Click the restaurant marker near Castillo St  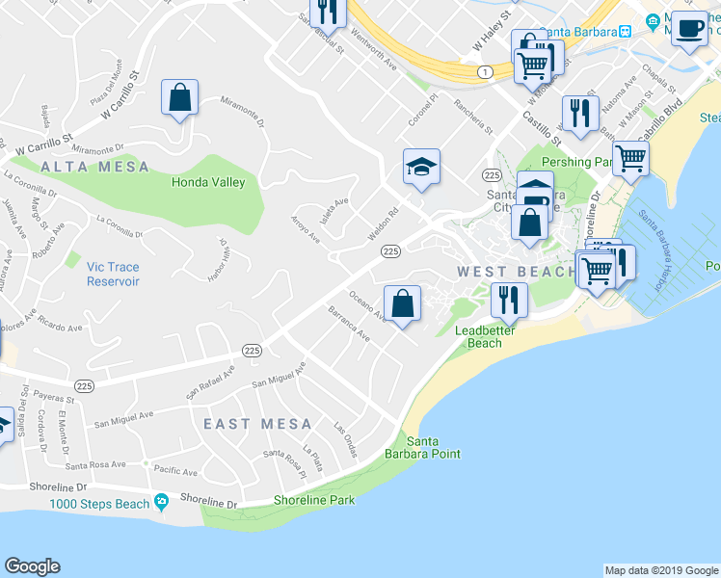(x=581, y=115)
